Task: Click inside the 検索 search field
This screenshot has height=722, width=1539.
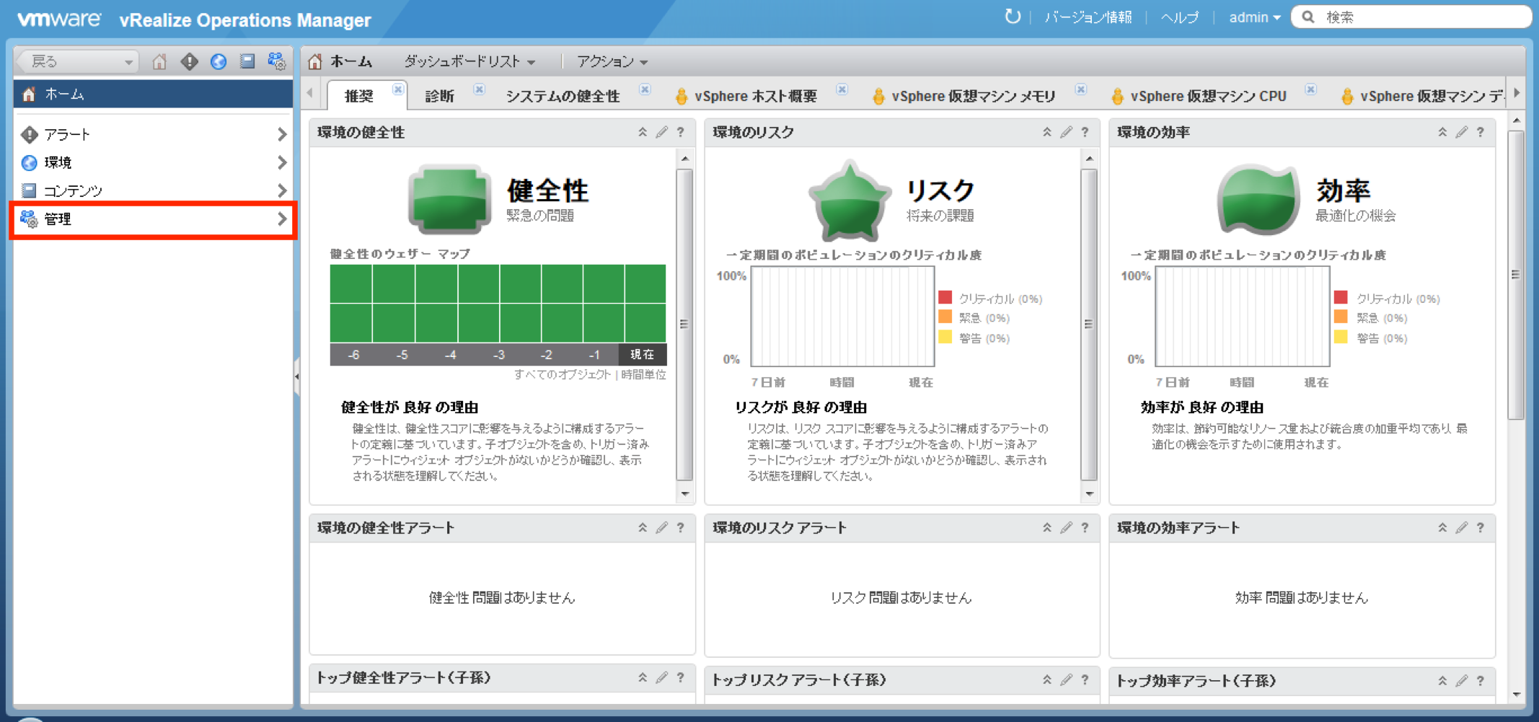Action: point(1406,17)
